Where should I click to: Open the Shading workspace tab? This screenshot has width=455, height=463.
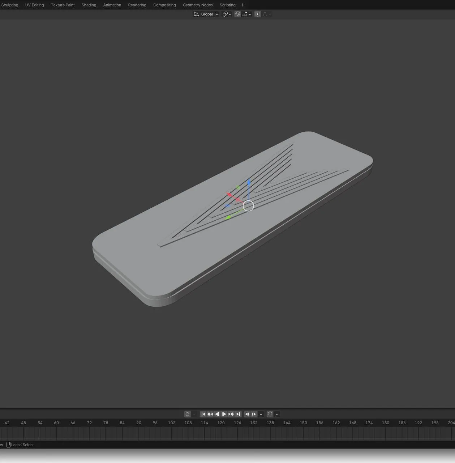point(89,5)
